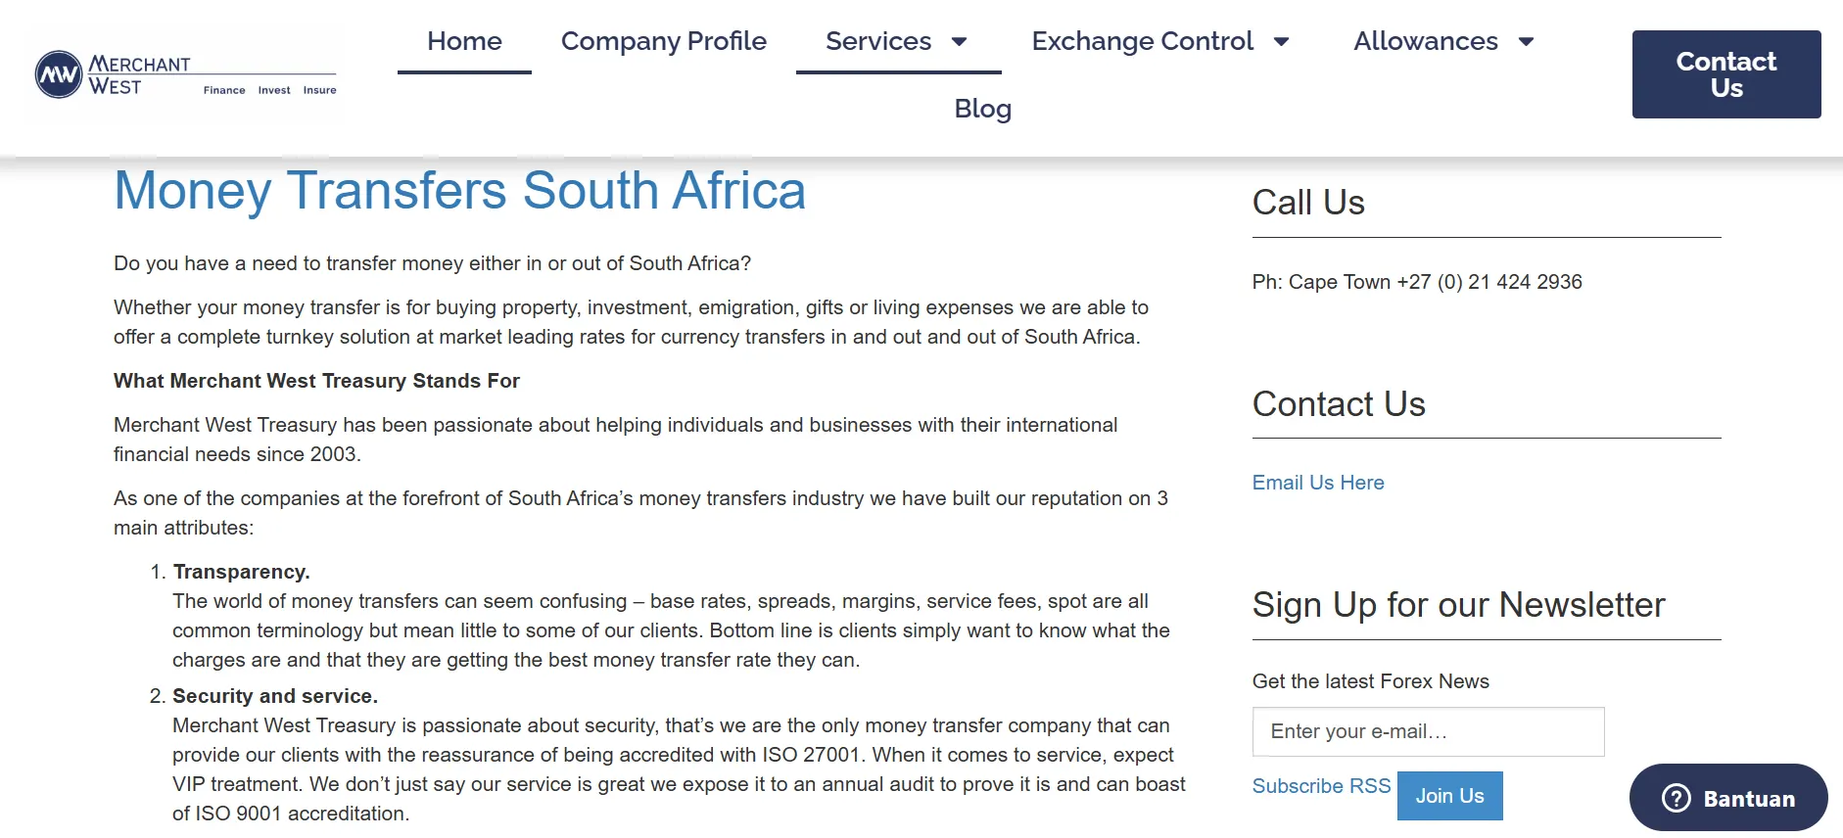Focus the Enter your e-mail field
The image size is (1843, 838).
pyautogui.click(x=1428, y=731)
